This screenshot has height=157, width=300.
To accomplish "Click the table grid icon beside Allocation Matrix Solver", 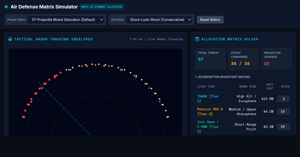I will pyautogui.click(x=197, y=39).
